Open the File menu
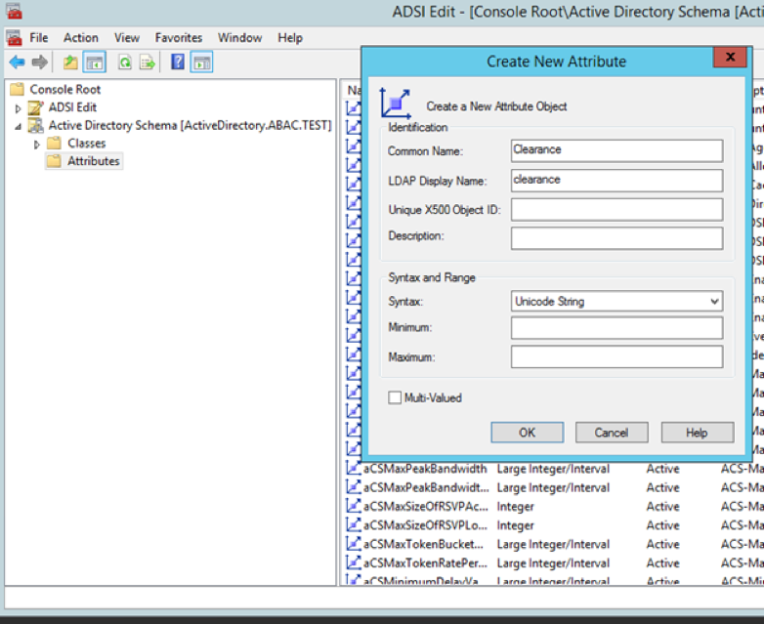Screen dimensions: 764x624 [x=38, y=37]
